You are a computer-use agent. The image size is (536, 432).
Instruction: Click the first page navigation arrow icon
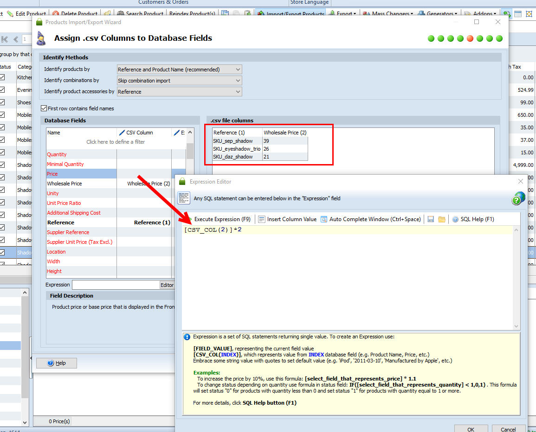point(5,39)
